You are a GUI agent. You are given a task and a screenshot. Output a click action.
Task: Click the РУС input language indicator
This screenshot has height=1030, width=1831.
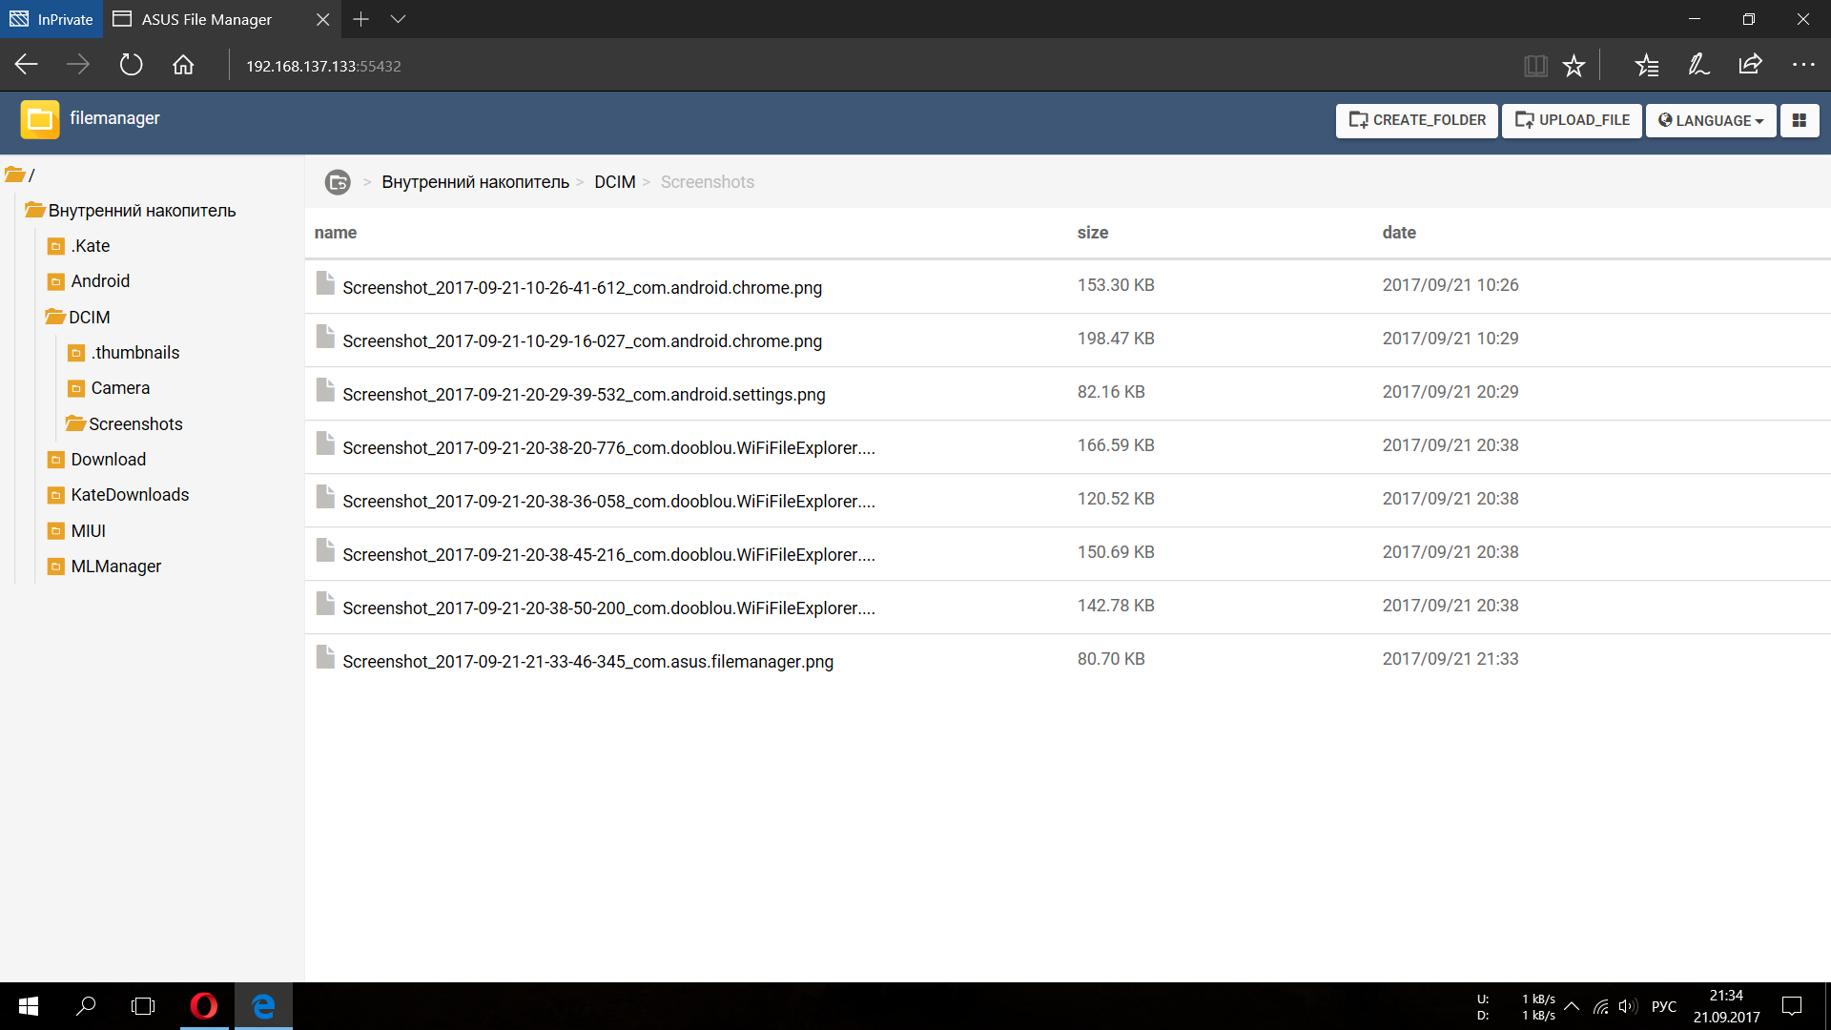[x=1664, y=1006]
